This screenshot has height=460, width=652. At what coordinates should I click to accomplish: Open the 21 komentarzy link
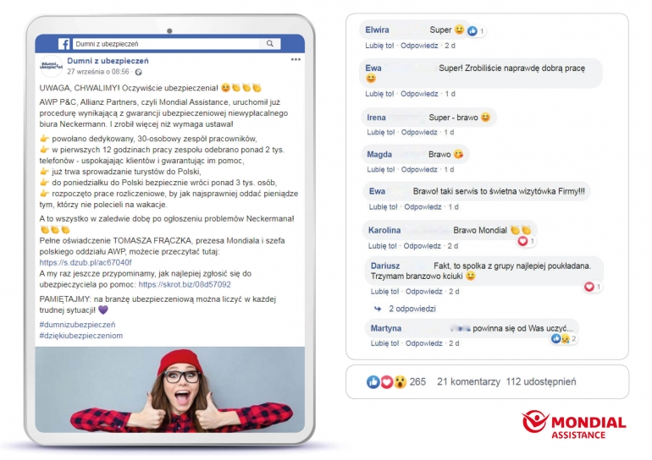tap(468, 382)
